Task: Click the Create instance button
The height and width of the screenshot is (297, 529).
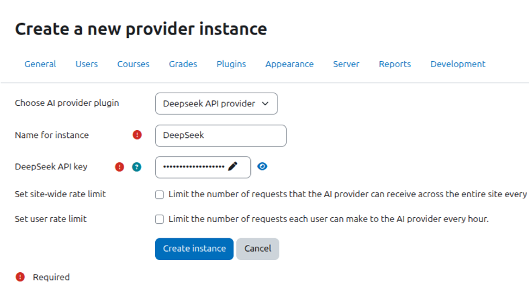Action: click(x=195, y=249)
